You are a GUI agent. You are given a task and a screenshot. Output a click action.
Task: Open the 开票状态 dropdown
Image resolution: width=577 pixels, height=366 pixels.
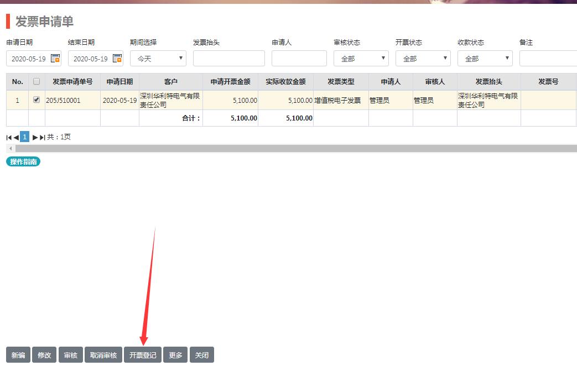pyautogui.click(x=423, y=59)
